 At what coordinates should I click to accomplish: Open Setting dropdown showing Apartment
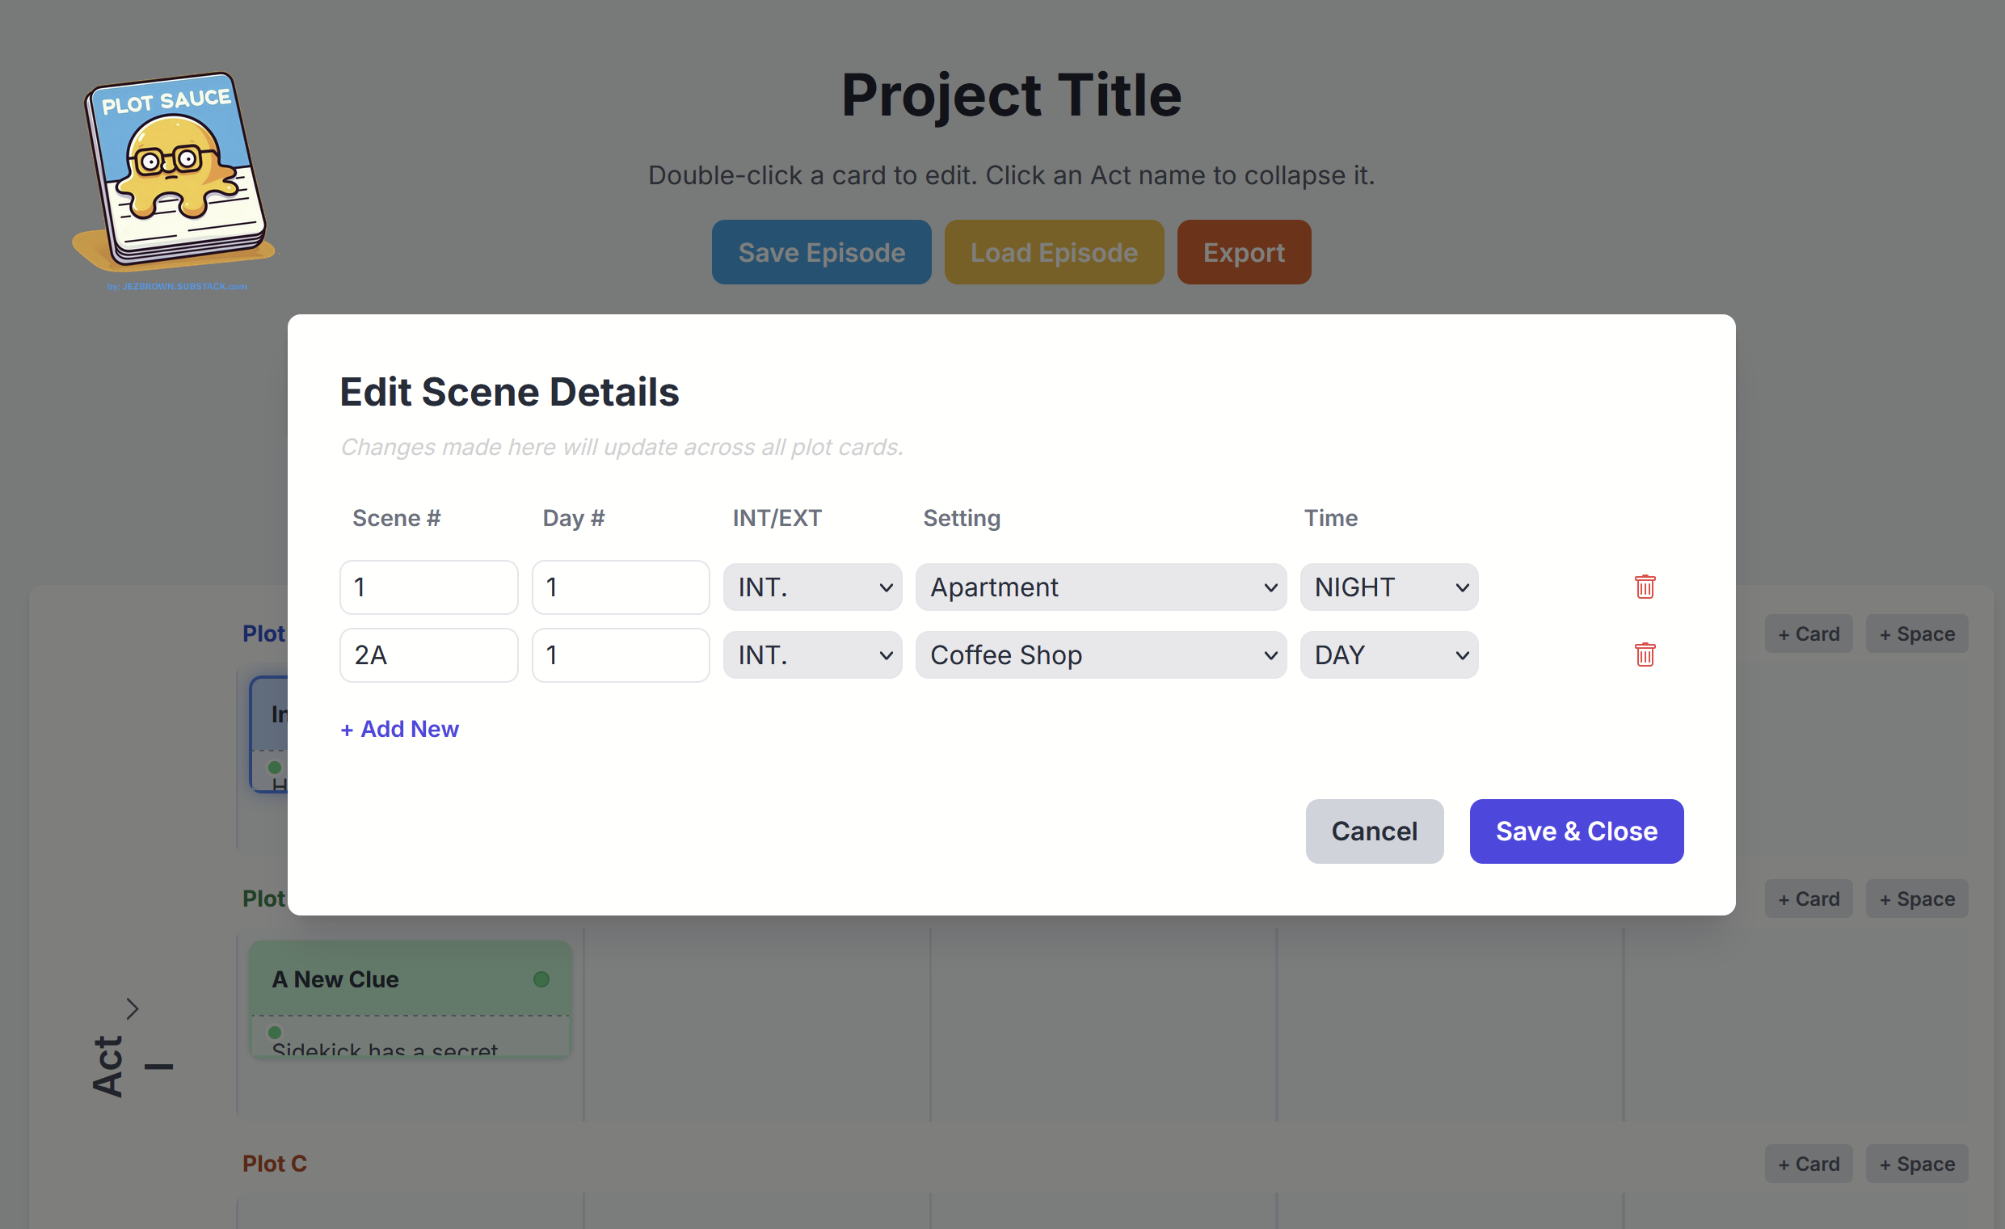point(1100,587)
